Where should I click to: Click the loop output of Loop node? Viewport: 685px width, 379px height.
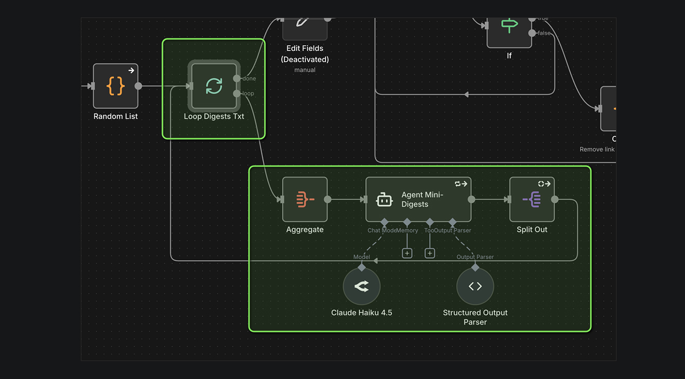[236, 94]
